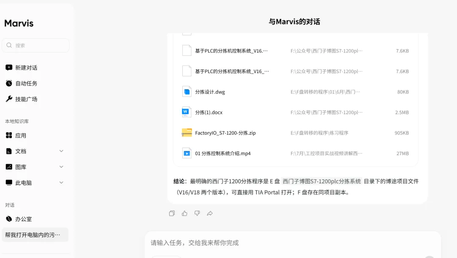Click zip archive icon of FactoryIO_S7-1200-分拣.zip

pyautogui.click(x=187, y=133)
